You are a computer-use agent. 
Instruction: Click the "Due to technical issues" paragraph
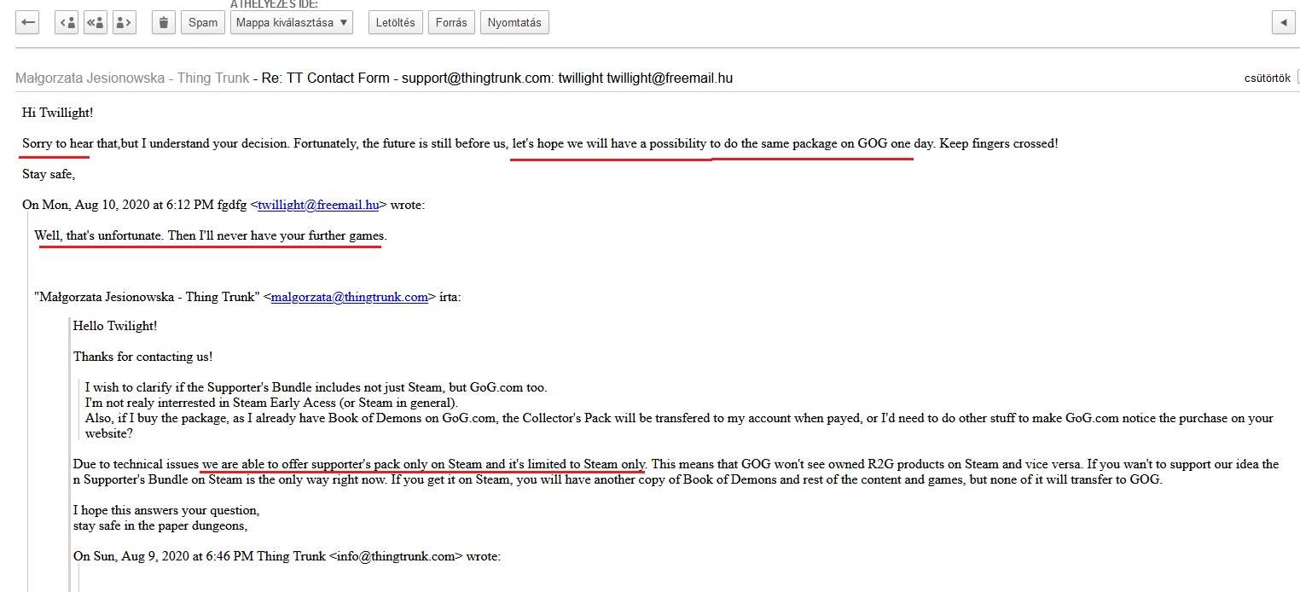[x=676, y=472]
